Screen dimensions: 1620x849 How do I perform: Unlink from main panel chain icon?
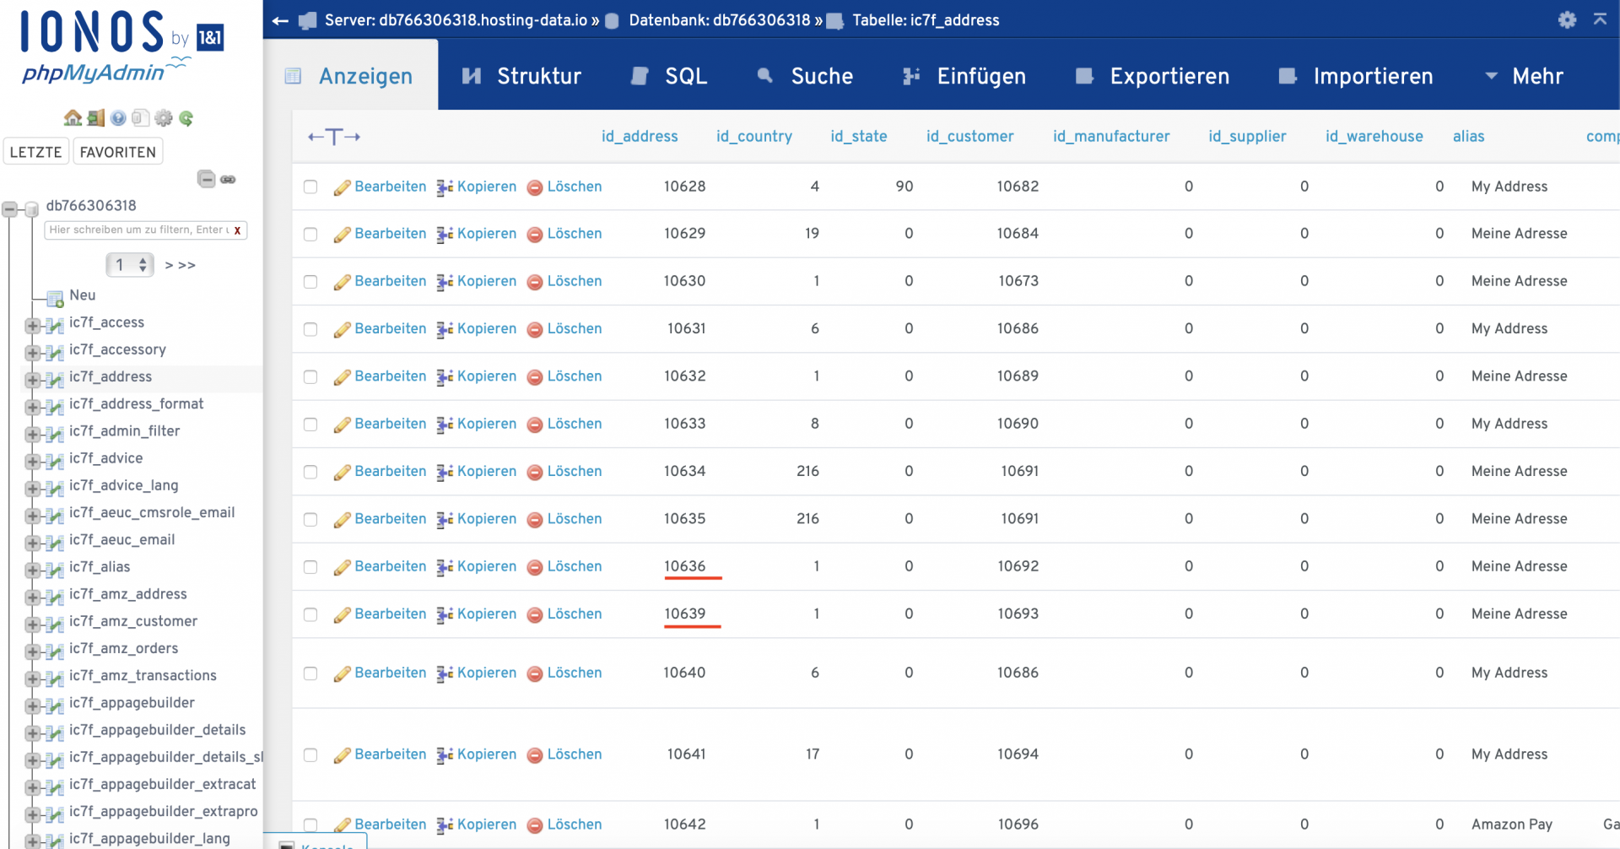coord(228,179)
